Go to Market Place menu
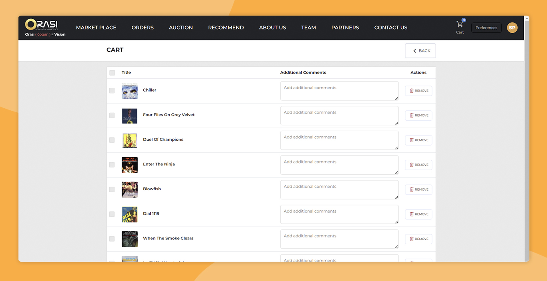 tap(96, 28)
